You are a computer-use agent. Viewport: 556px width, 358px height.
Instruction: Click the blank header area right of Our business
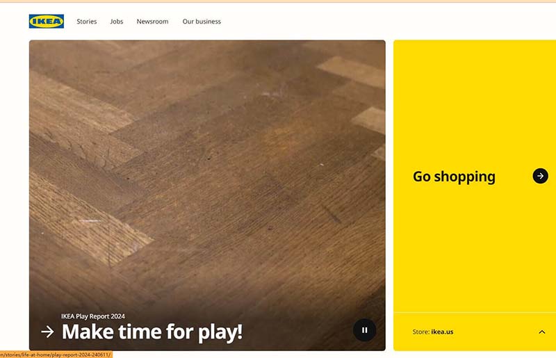[x=389, y=22]
